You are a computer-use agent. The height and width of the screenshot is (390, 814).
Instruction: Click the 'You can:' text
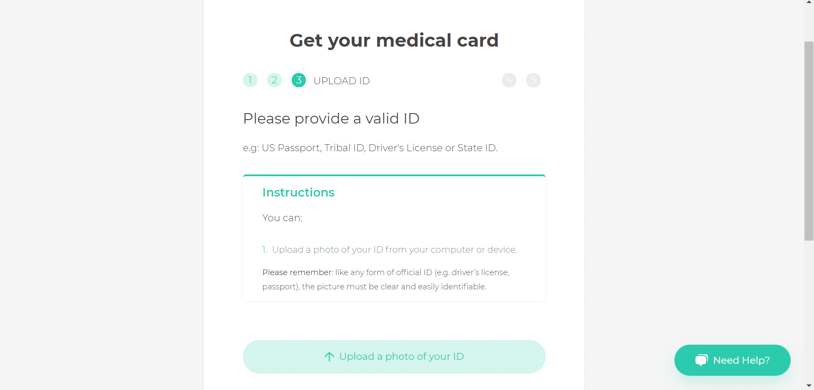282,218
